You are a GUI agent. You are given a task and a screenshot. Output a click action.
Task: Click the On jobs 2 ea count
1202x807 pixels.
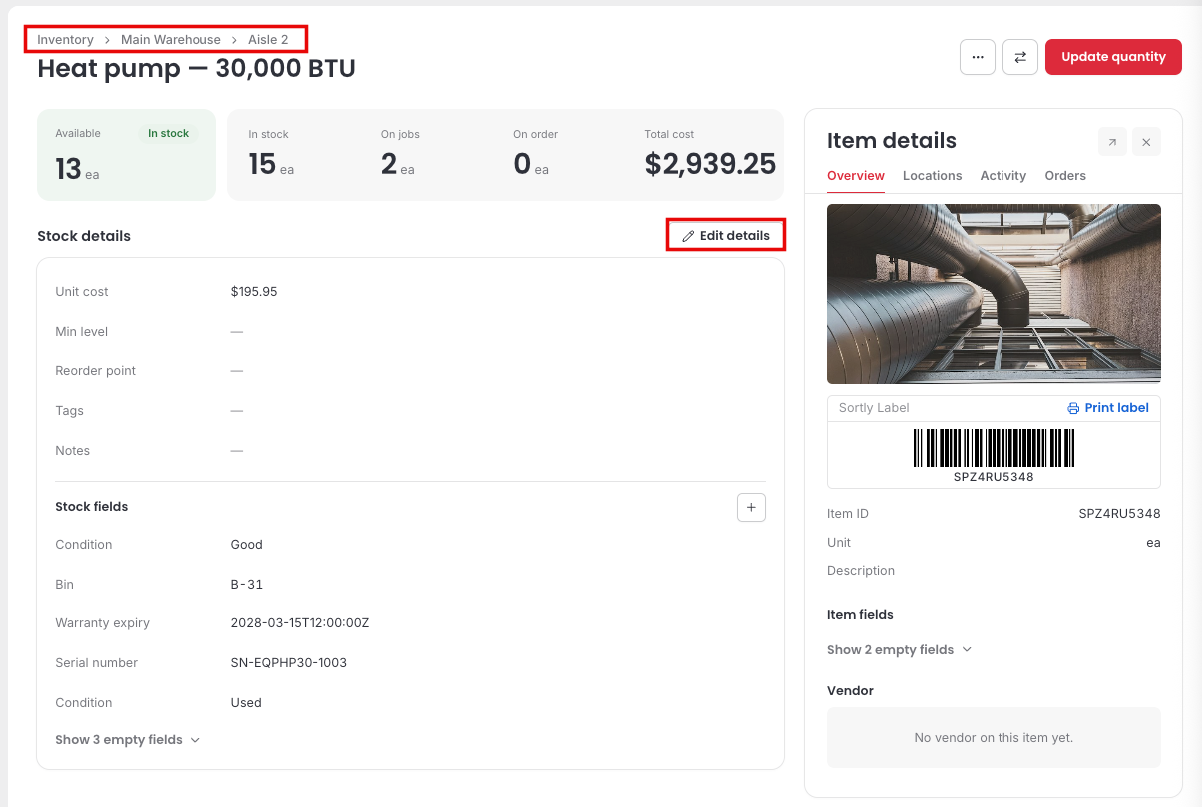coord(397,164)
